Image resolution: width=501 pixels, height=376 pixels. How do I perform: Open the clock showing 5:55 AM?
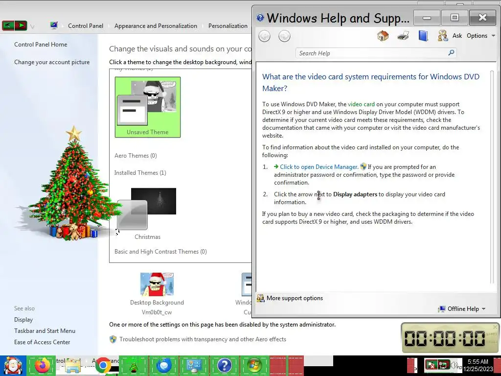(x=478, y=365)
